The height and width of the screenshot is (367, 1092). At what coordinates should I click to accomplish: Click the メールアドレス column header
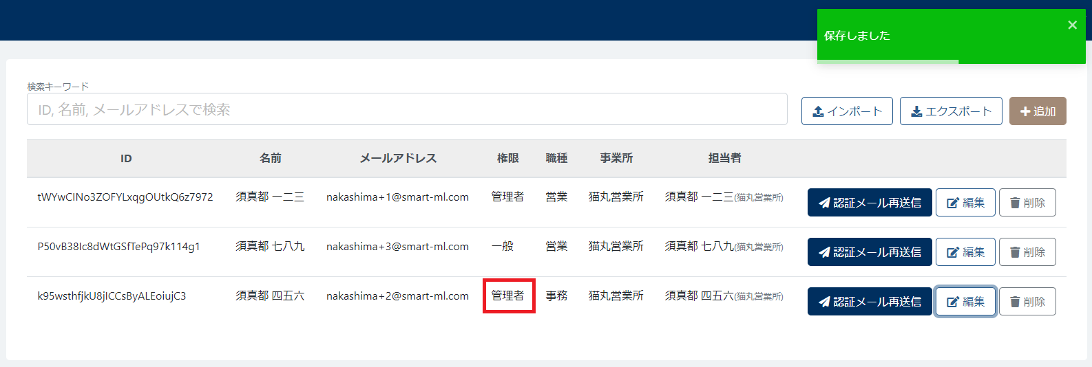click(x=397, y=159)
